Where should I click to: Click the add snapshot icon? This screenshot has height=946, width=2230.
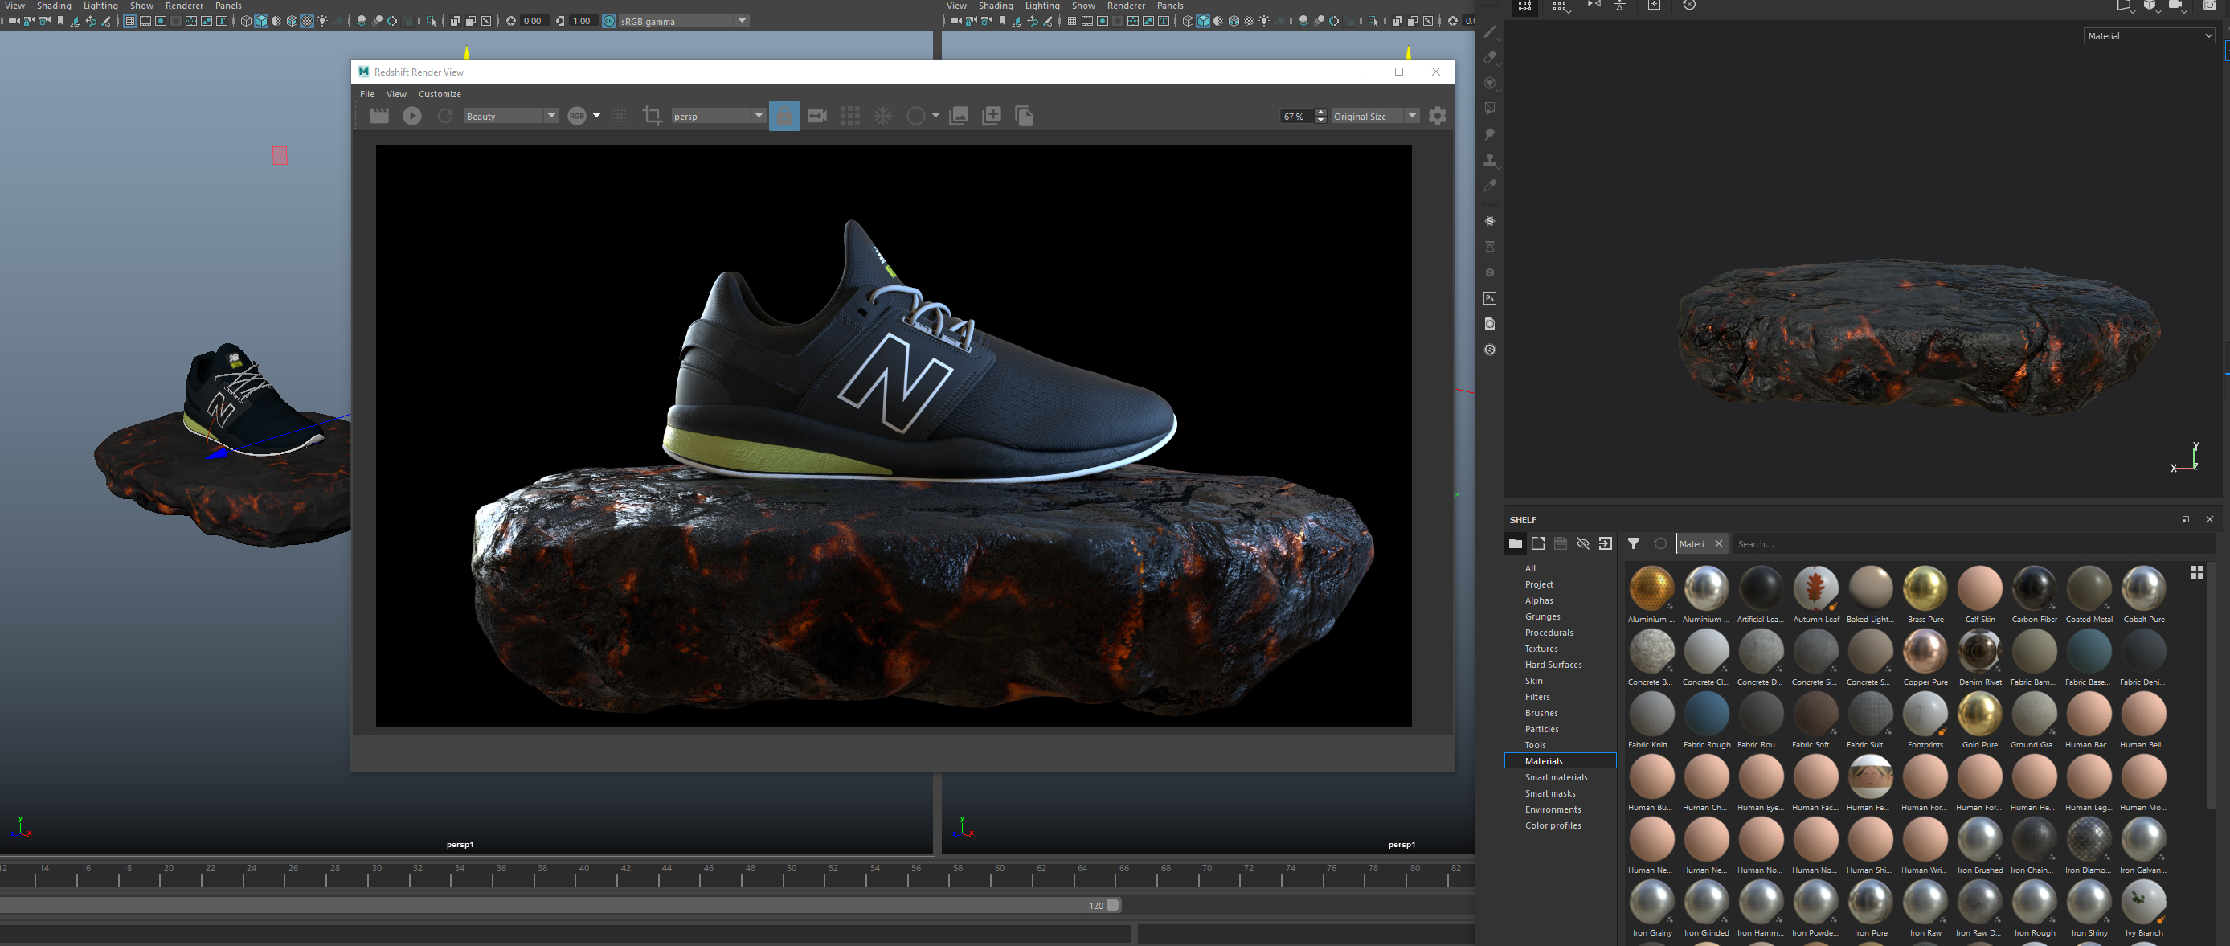(x=991, y=116)
